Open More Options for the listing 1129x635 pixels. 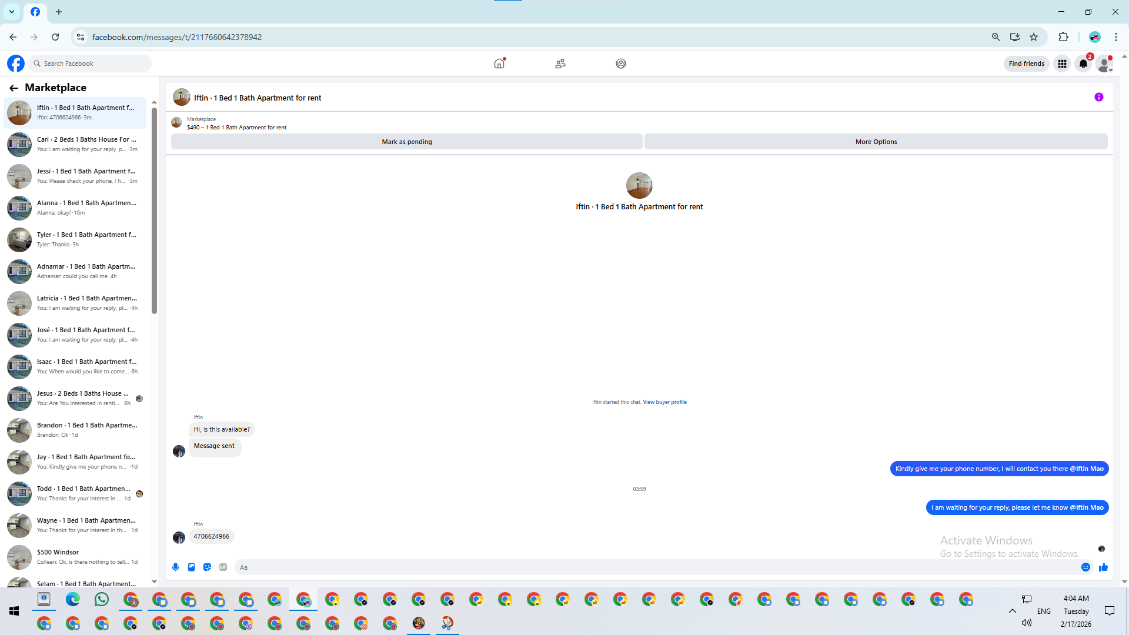click(876, 142)
